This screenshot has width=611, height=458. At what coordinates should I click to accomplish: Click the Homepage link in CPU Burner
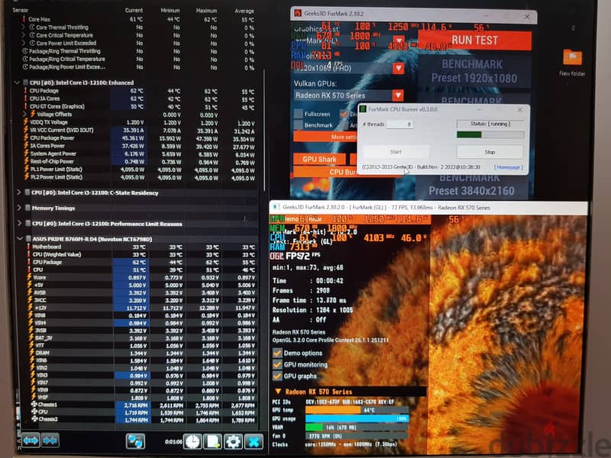[509, 167]
